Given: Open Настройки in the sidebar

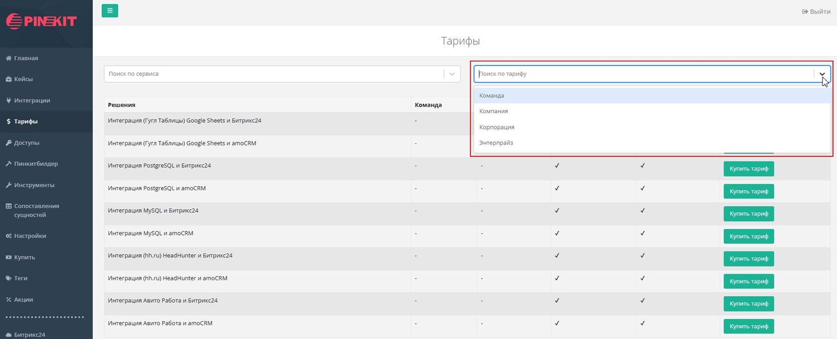Looking at the screenshot, I should click(x=46, y=236).
